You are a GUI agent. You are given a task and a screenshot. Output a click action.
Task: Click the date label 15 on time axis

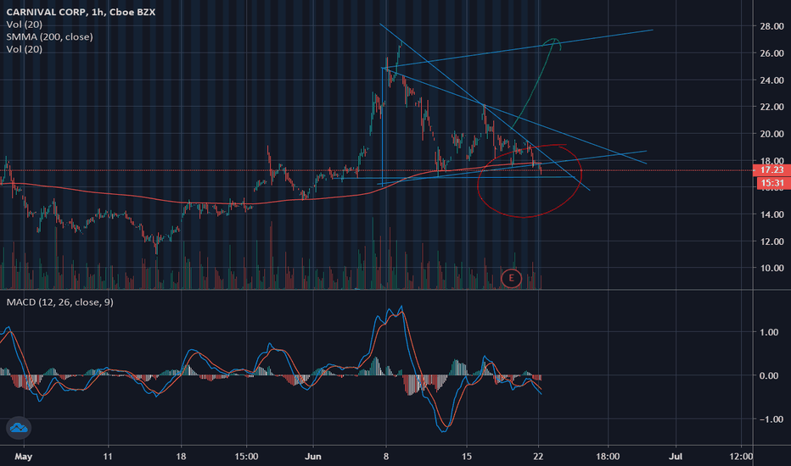(467, 457)
